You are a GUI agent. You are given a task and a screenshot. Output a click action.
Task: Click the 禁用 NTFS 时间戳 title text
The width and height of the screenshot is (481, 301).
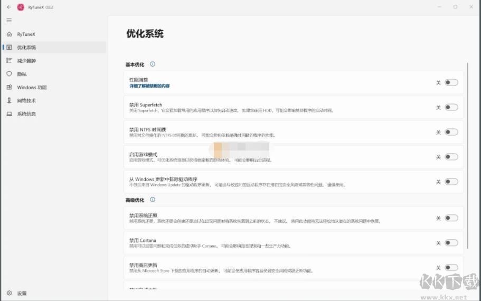[x=147, y=129]
